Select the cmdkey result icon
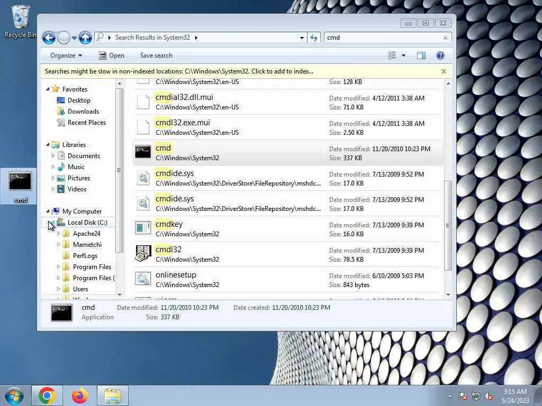 pyautogui.click(x=143, y=228)
